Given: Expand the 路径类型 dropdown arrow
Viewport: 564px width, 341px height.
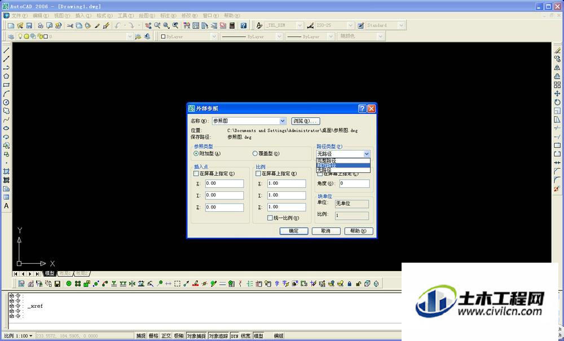Looking at the screenshot, I should point(367,154).
